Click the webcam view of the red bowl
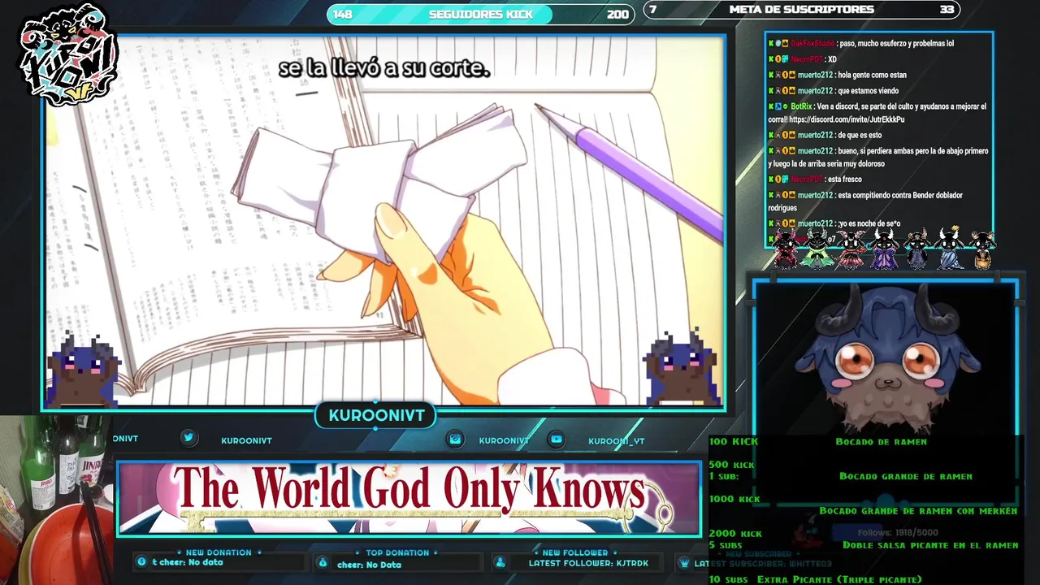Screen dimensions: 1040x585 click(x=55, y=500)
